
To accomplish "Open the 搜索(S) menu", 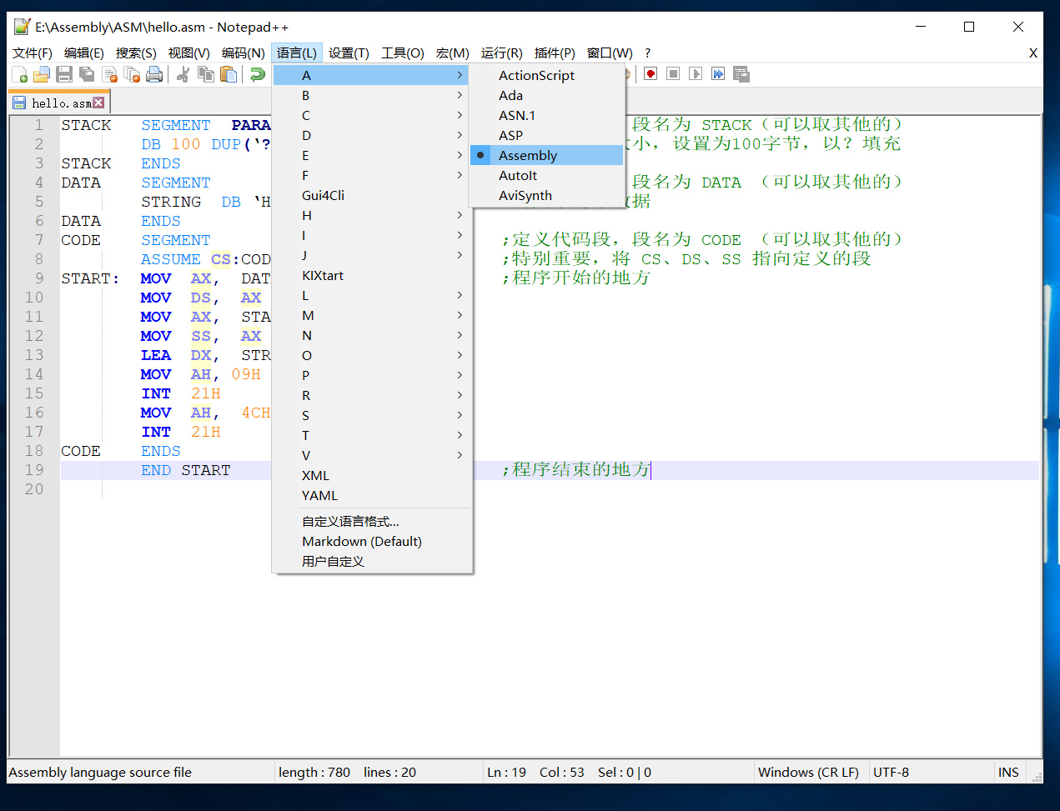I will pos(136,53).
